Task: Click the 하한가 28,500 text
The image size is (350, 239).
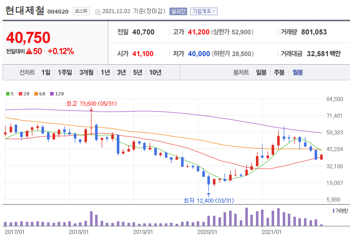Action: (x=233, y=54)
